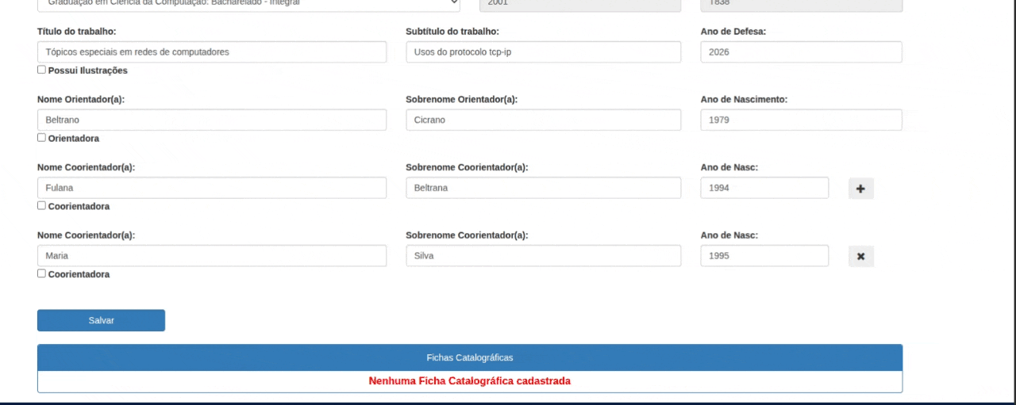This screenshot has height=405, width=1016.
Task: Remove the Maria Silva coorientador row
Action: tap(860, 257)
